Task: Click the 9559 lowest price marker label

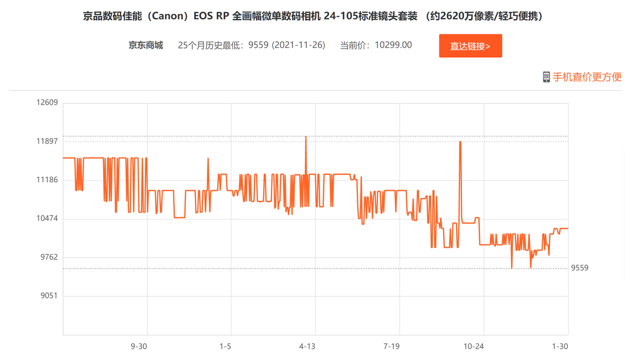Action: [580, 268]
